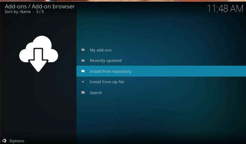Open the Recently updated entry
Screen dimensions: 246x144
coord(161,60)
